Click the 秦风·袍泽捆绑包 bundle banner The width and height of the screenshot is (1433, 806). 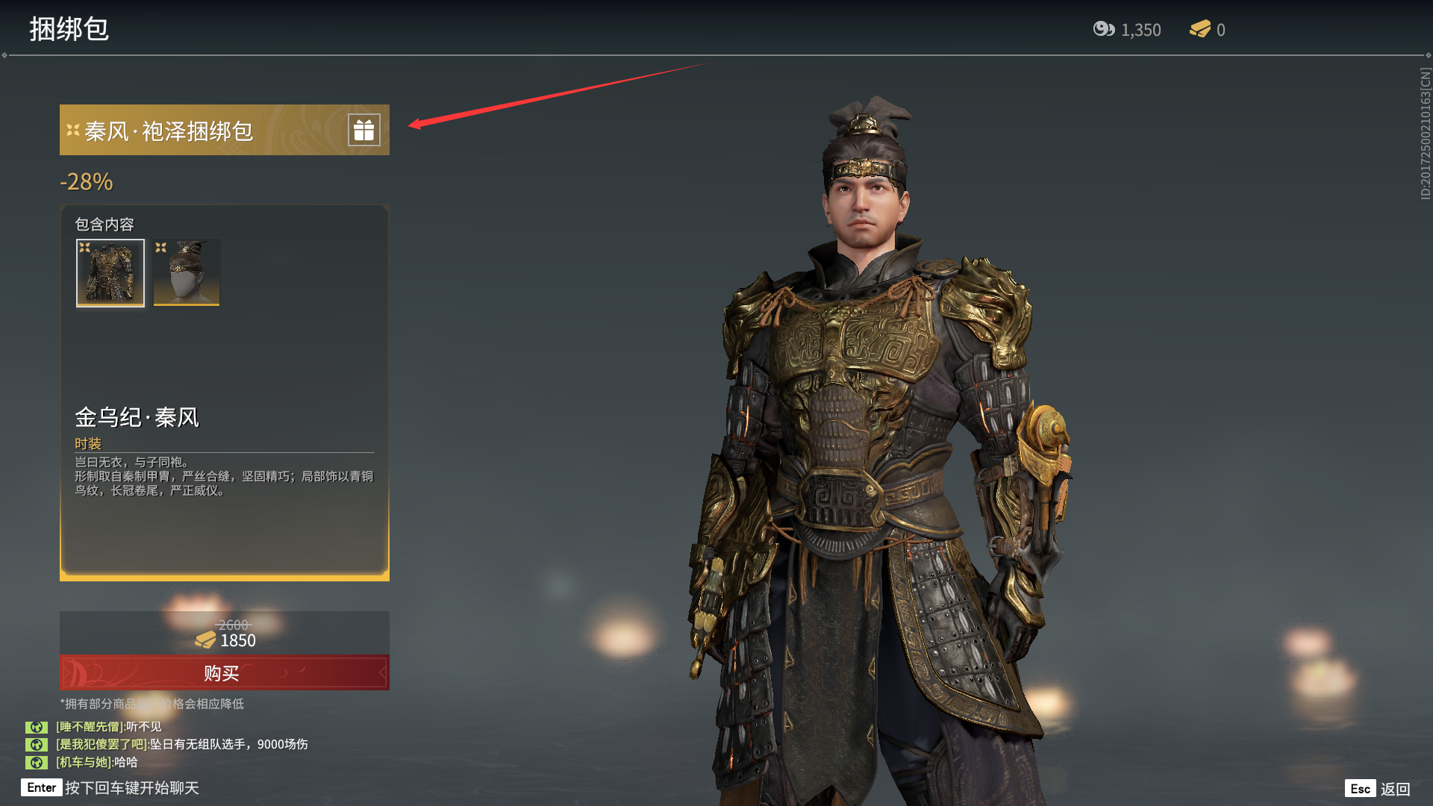(225, 130)
